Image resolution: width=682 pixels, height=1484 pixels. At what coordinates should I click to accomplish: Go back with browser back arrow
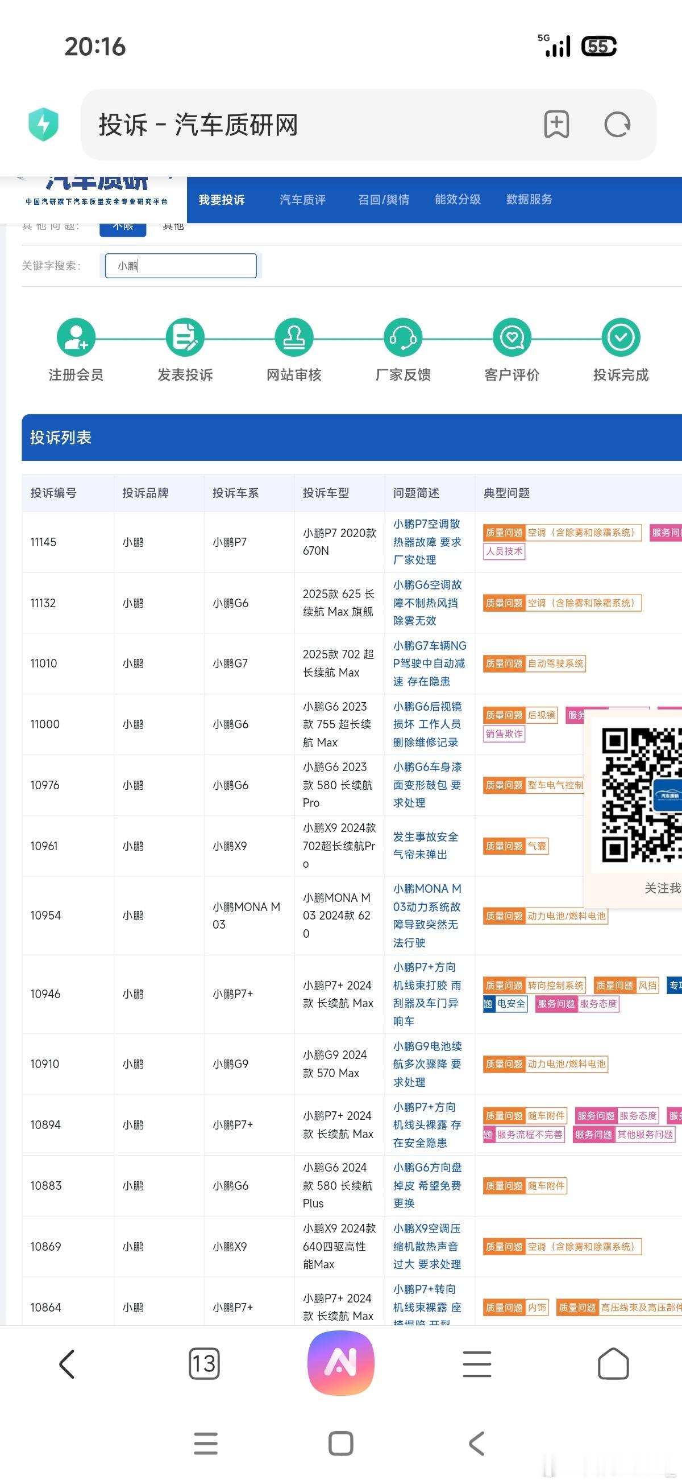click(x=66, y=1364)
